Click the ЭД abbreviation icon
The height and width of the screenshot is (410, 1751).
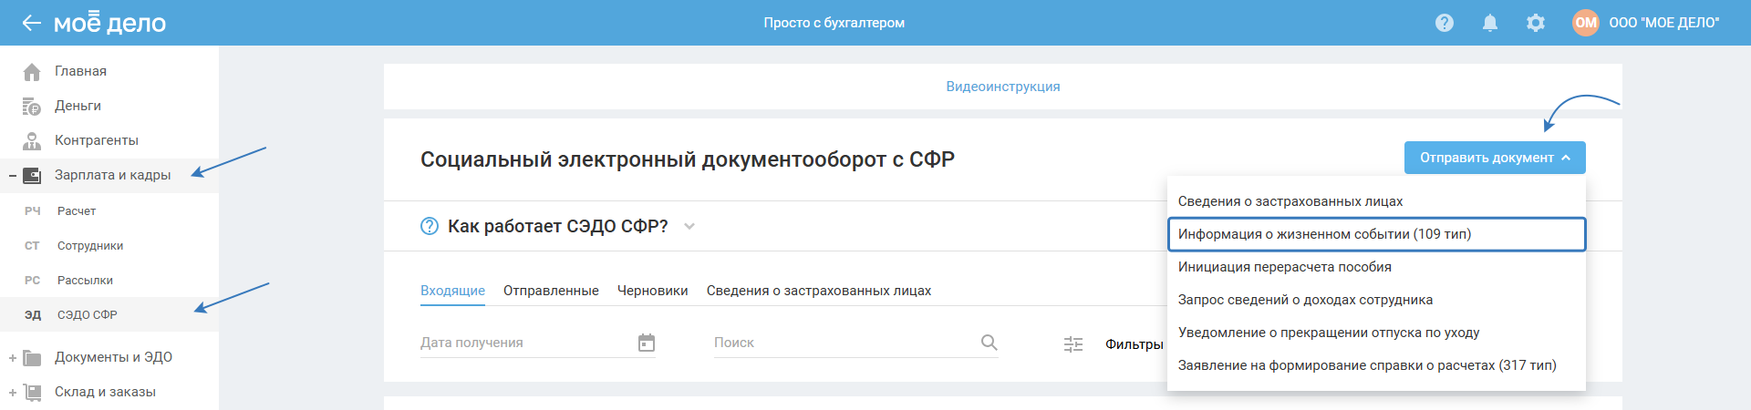tap(33, 315)
